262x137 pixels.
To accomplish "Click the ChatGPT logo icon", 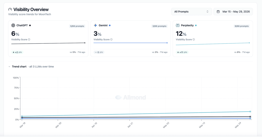I will (13, 25).
